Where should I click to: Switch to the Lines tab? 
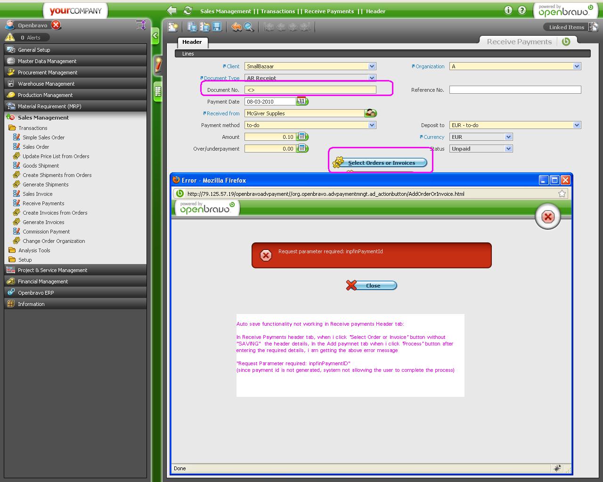(x=188, y=54)
